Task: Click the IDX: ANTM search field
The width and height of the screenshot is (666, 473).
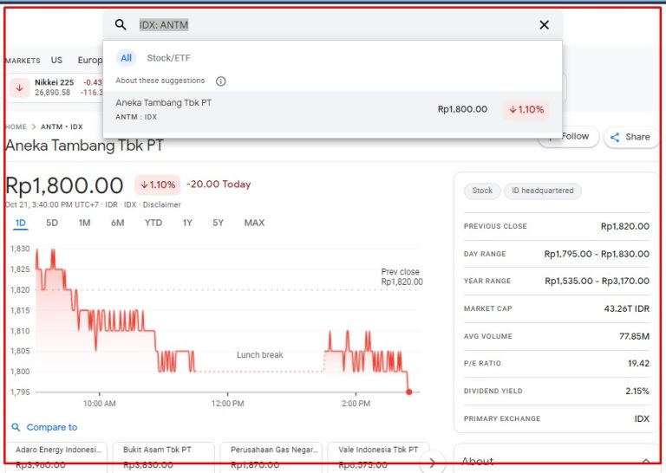Action: coord(331,25)
